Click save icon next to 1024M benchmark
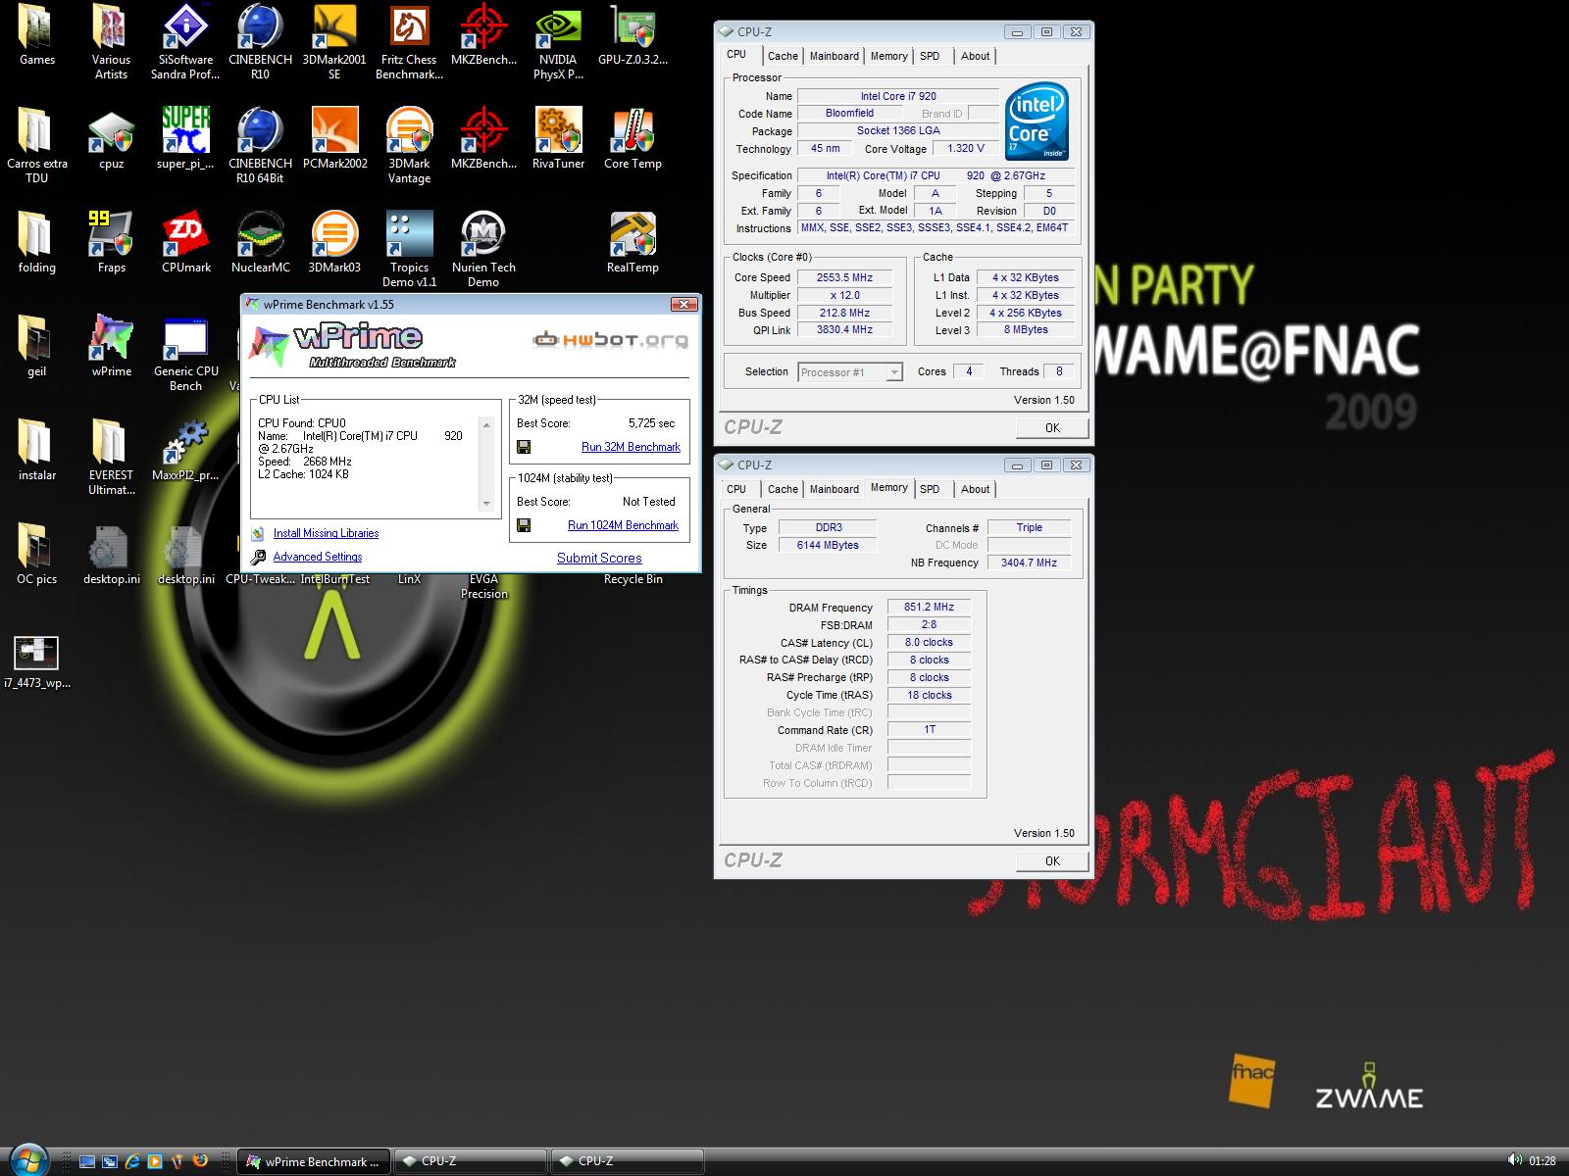Image resolution: width=1569 pixels, height=1176 pixels. pyautogui.click(x=524, y=525)
